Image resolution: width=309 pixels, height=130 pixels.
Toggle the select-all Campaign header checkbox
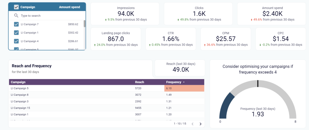pyautogui.click(x=16, y=7)
